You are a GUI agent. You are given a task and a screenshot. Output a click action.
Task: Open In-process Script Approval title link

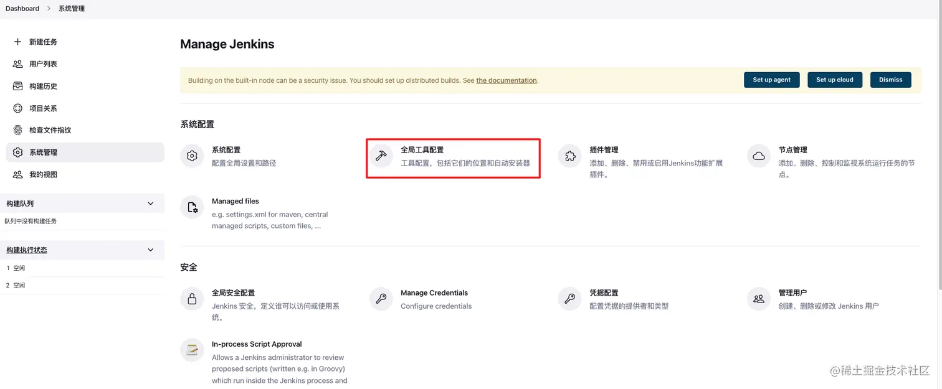257,344
